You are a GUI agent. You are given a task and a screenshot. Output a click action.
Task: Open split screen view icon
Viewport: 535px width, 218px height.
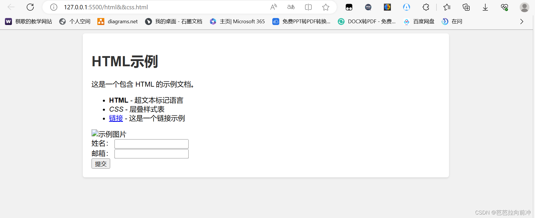[308, 7]
